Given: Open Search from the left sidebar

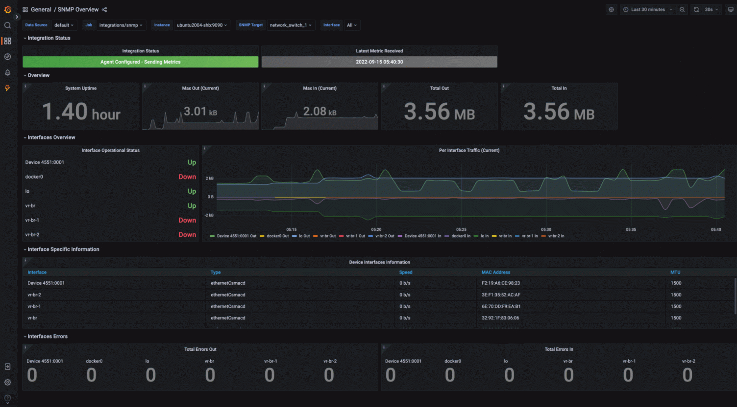Looking at the screenshot, I should [7, 25].
